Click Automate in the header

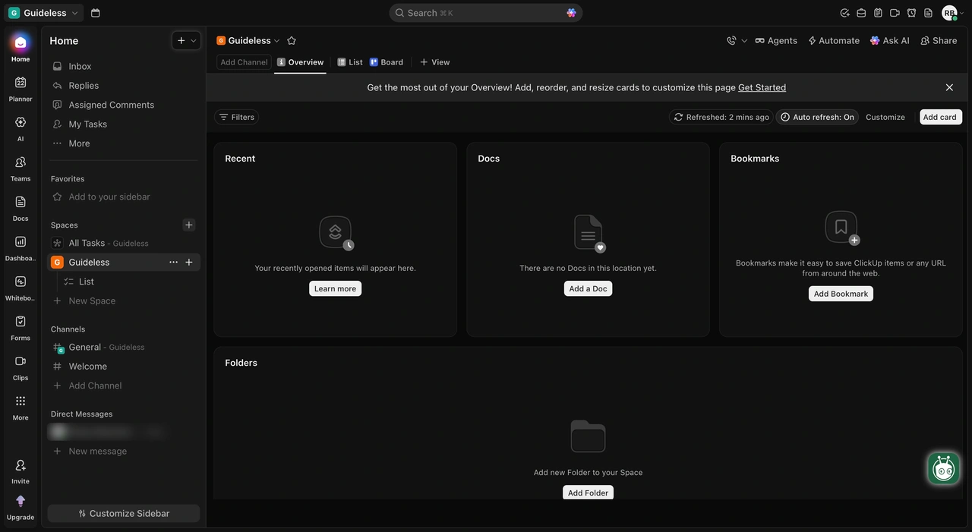[834, 40]
